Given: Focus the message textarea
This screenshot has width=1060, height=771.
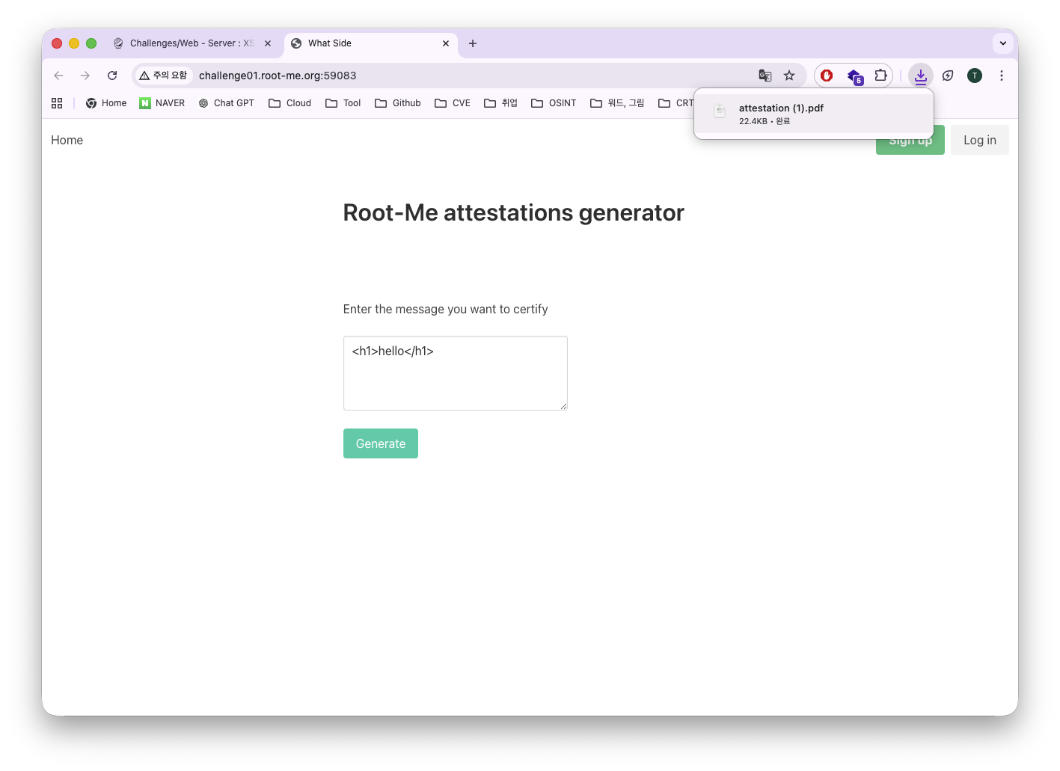Looking at the screenshot, I should pyautogui.click(x=456, y=373).
